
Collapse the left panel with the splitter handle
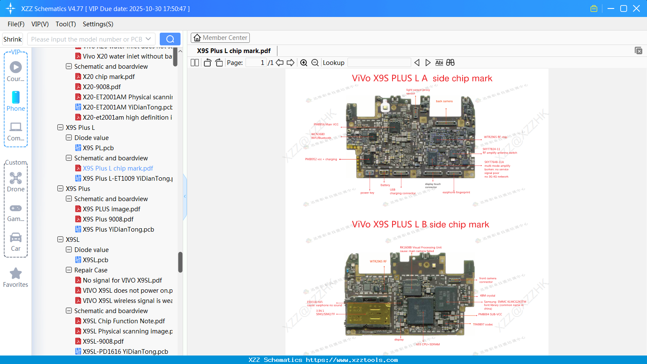(x=185, y=196)
